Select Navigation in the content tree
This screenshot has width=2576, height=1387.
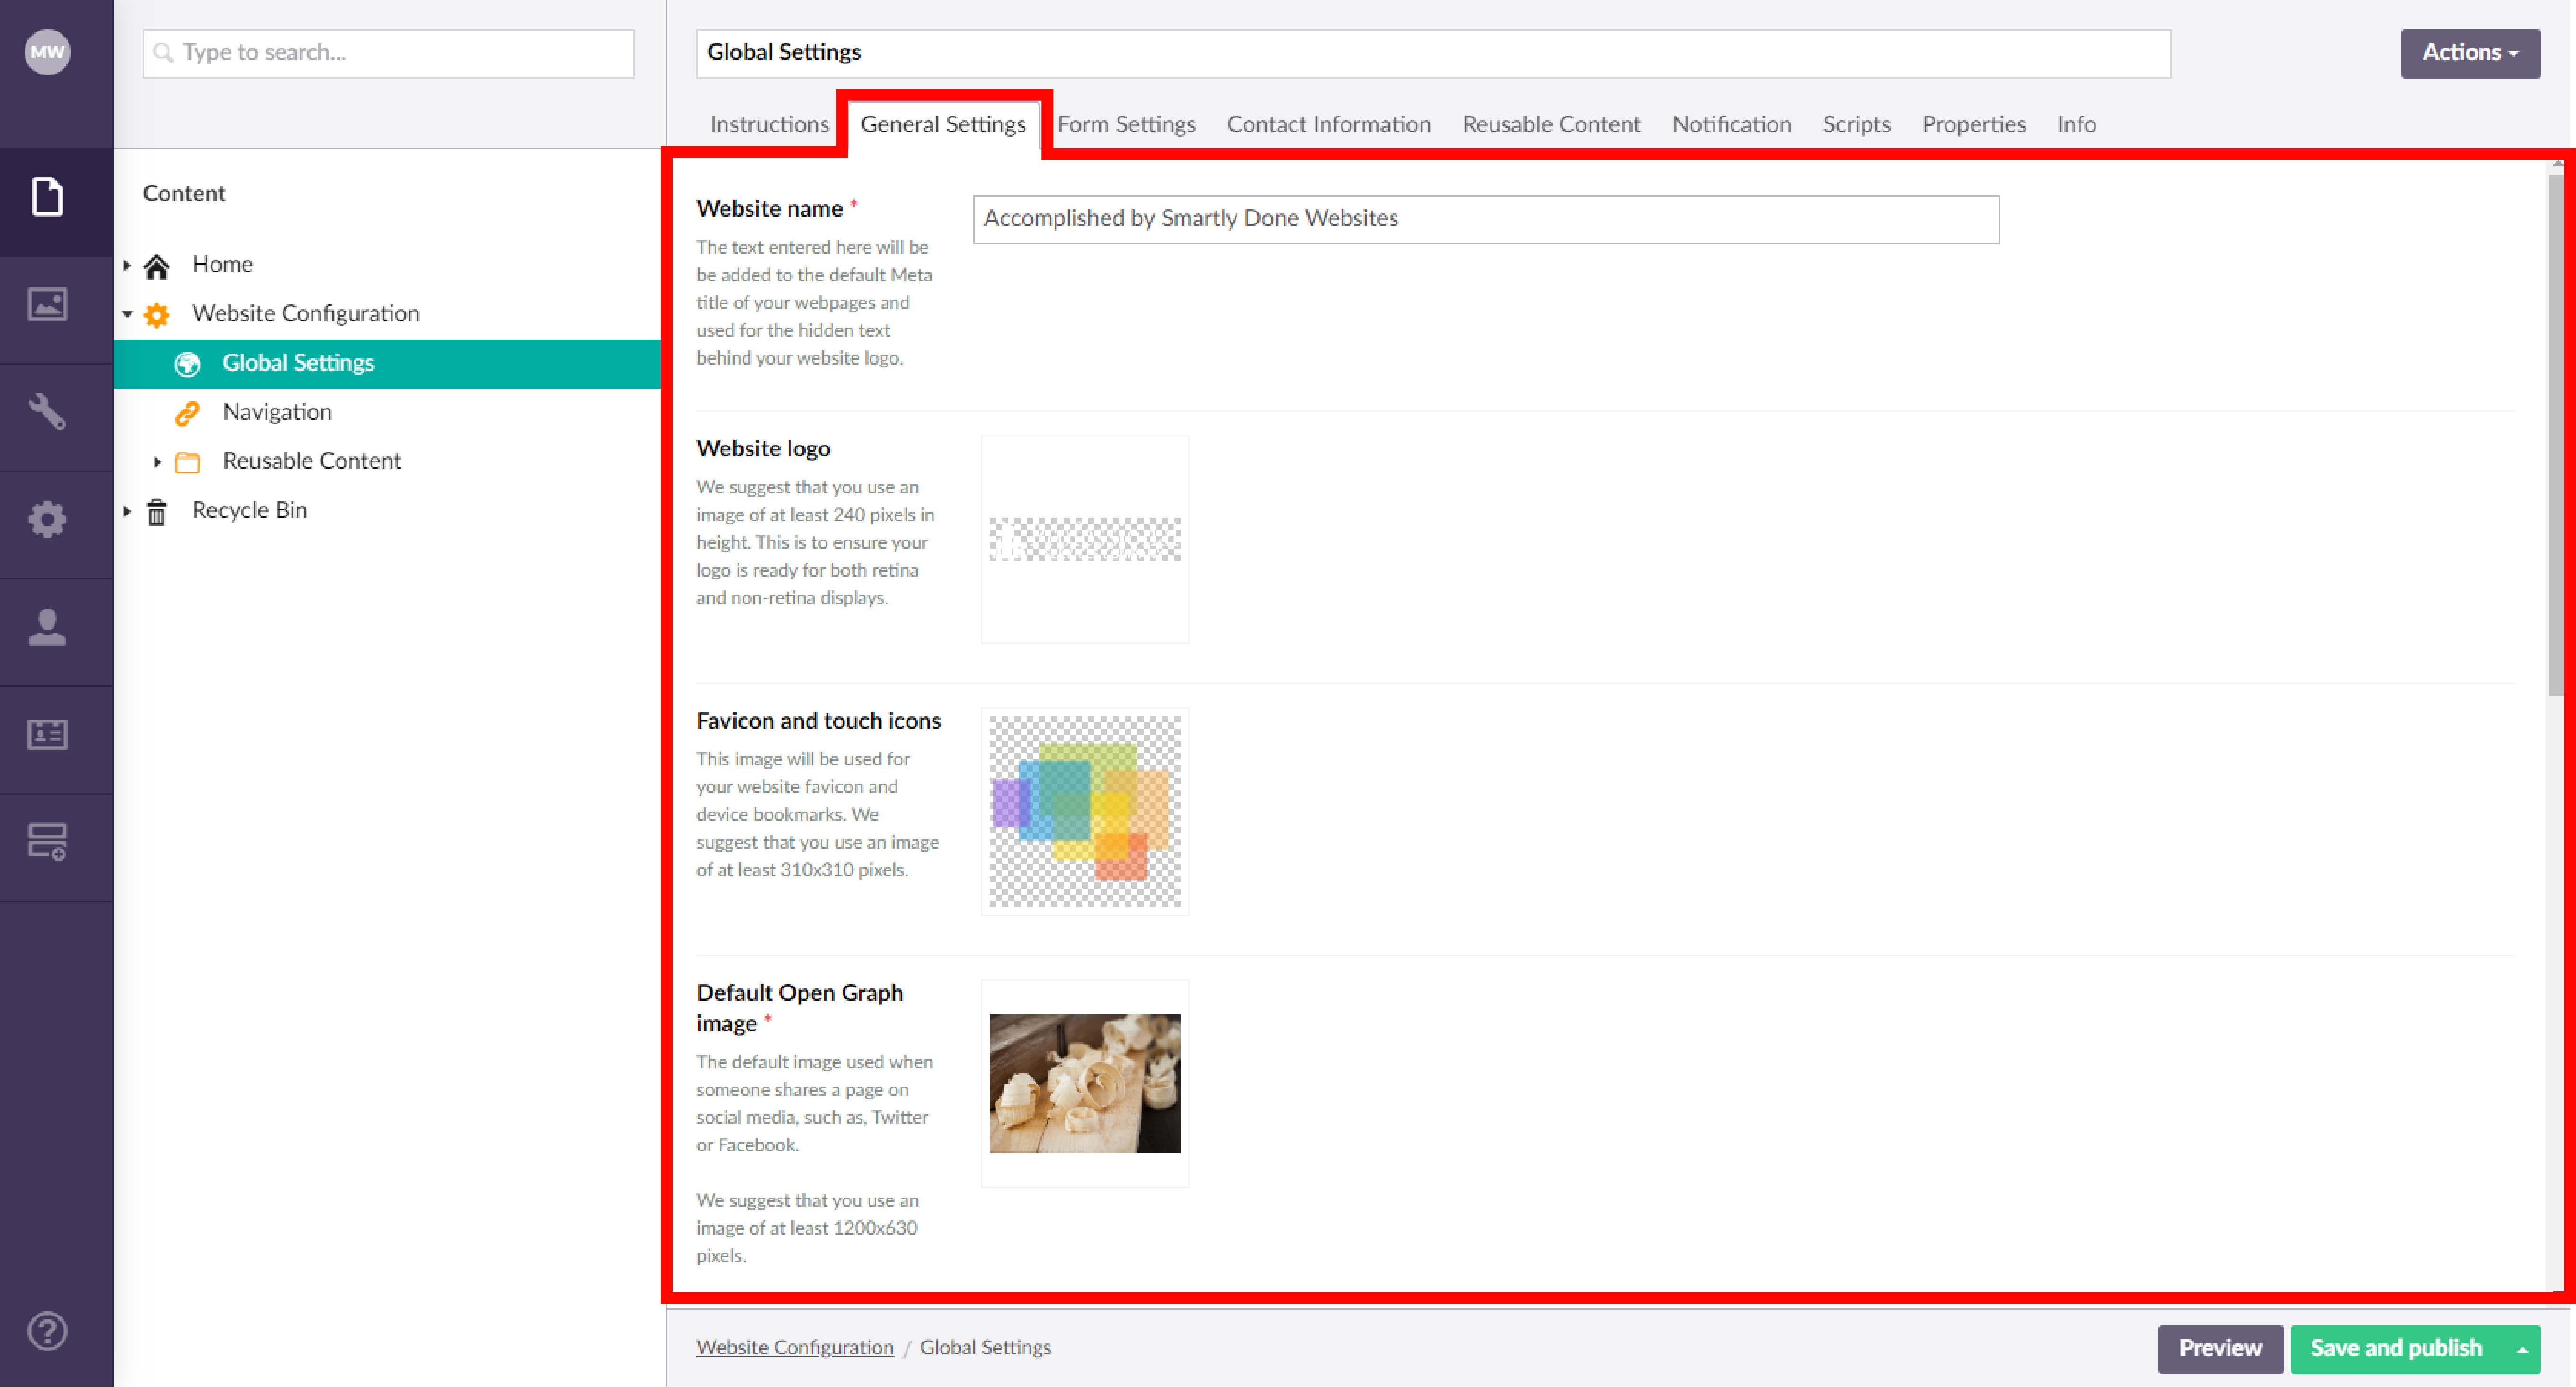[x=277, y=411]
